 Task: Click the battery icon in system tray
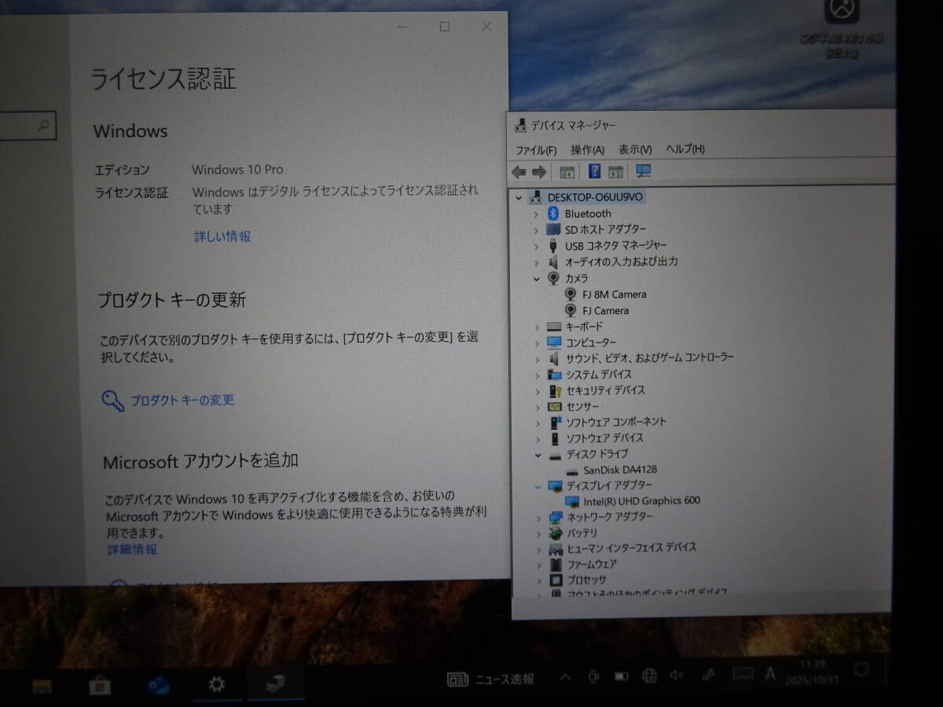[x=621, y=676]
